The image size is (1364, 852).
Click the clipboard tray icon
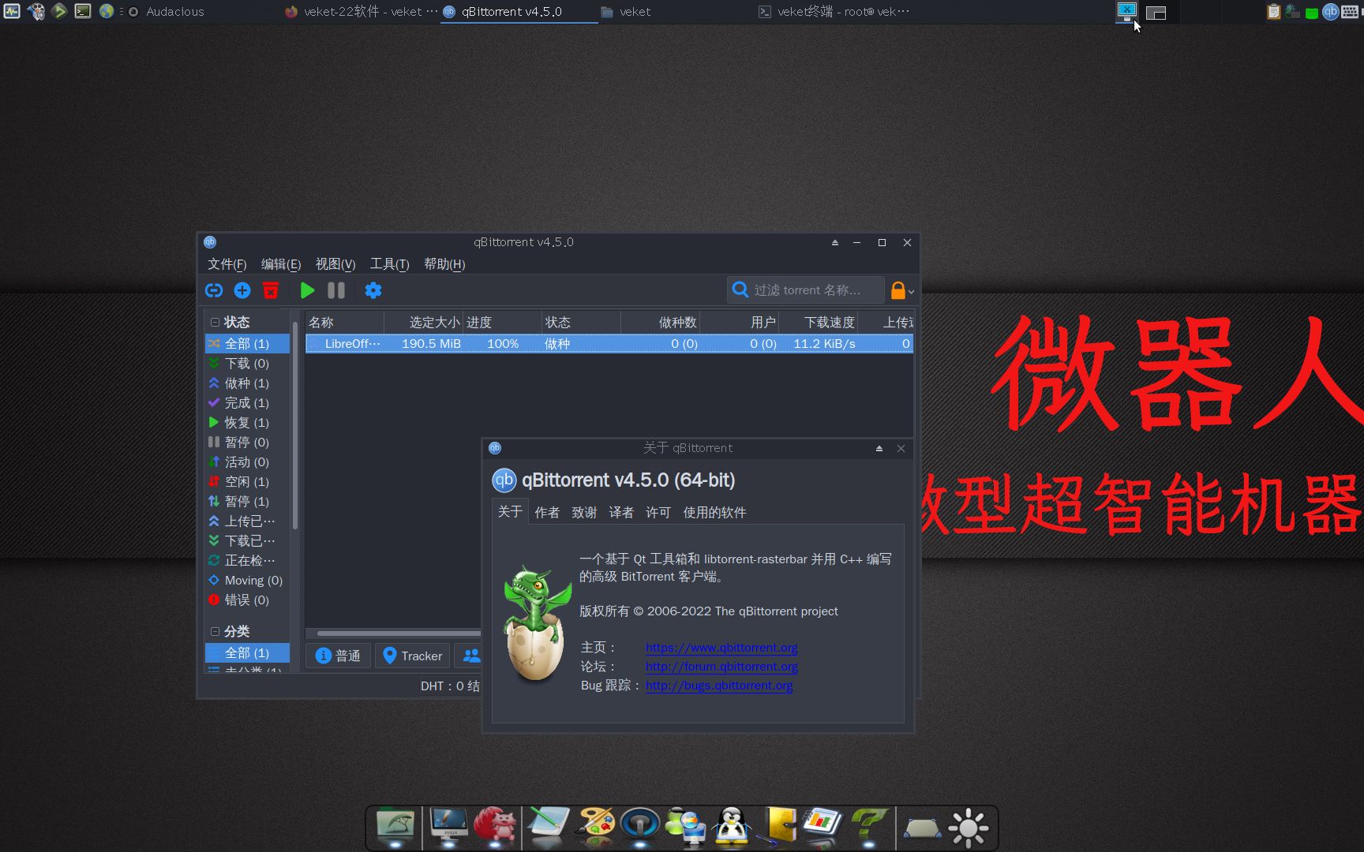1273,12
